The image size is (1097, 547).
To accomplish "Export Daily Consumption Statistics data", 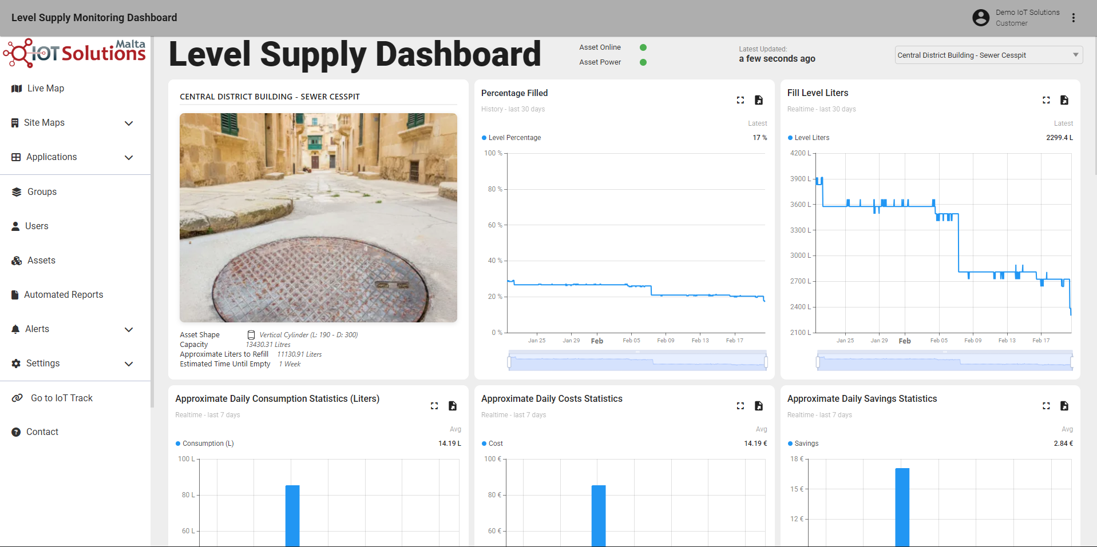I will [x=453, y=406].
